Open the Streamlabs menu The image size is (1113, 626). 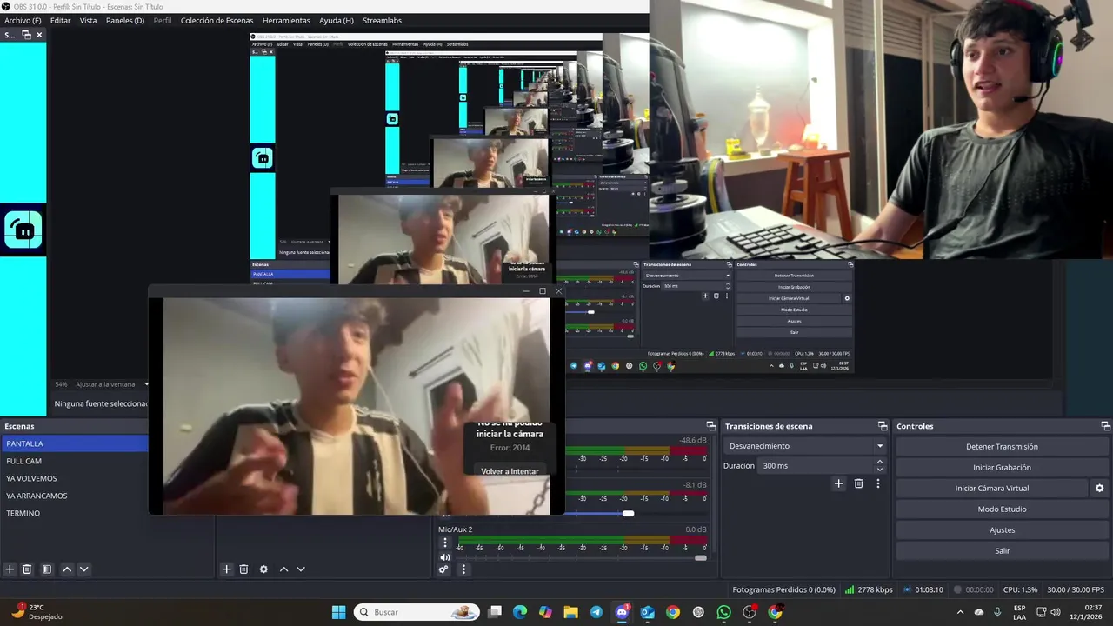[382, 20]
